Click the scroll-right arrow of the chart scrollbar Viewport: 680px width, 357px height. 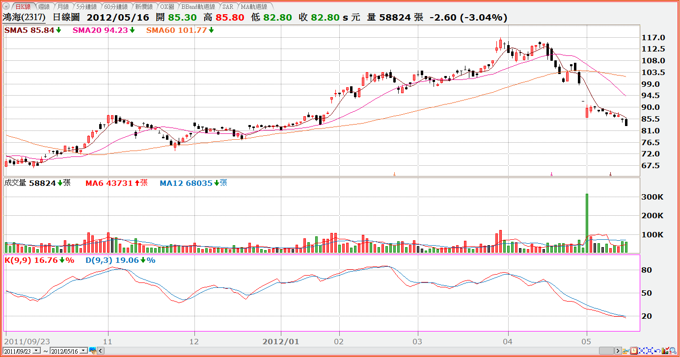618,351
